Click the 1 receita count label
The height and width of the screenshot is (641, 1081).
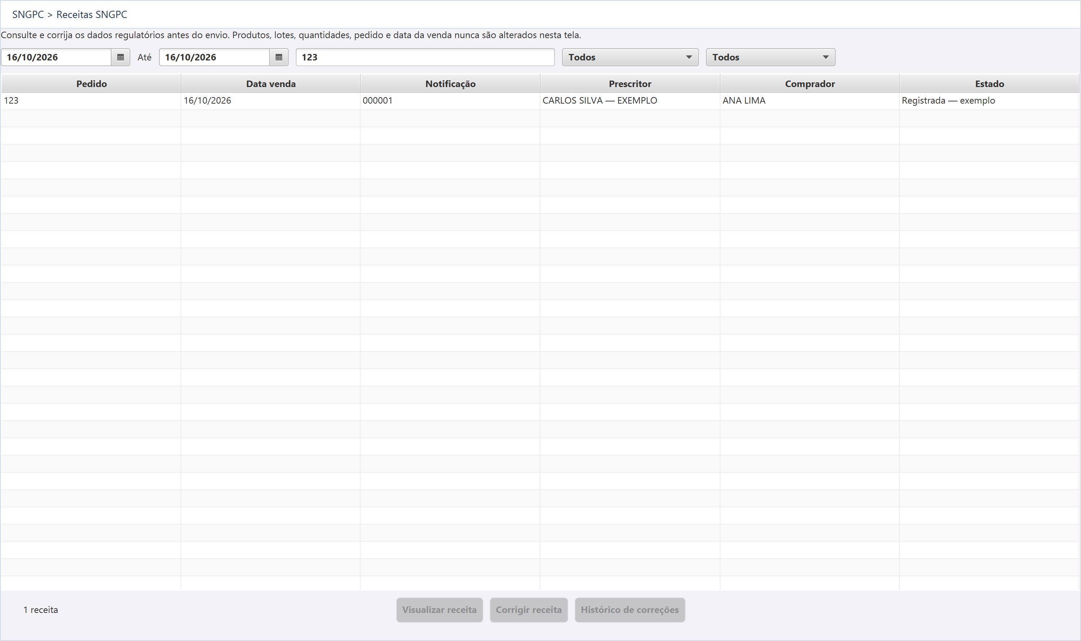tap(41, 610)
